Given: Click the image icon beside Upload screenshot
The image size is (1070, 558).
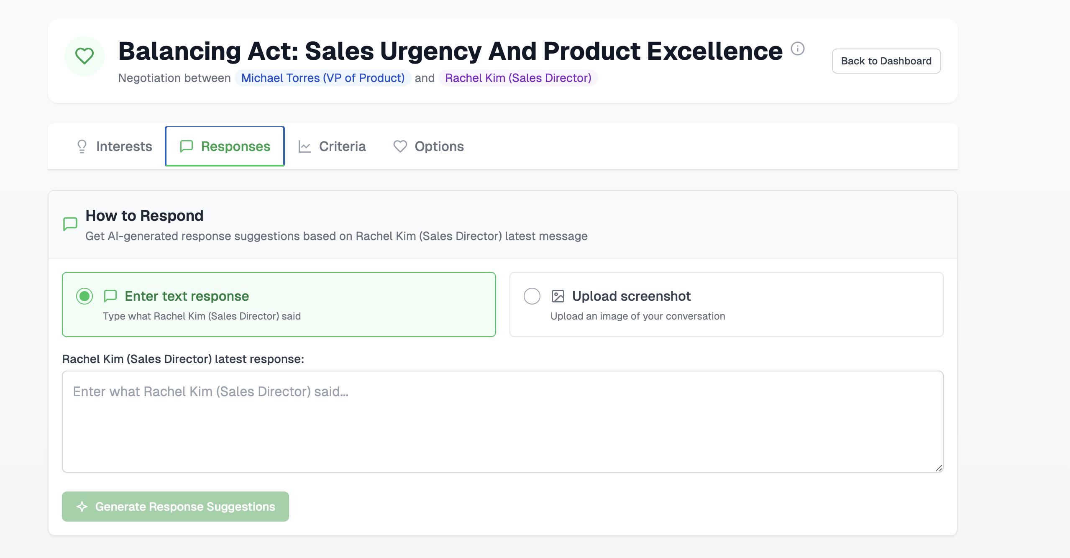Looking at the screenshot, I should click(558, 296).
